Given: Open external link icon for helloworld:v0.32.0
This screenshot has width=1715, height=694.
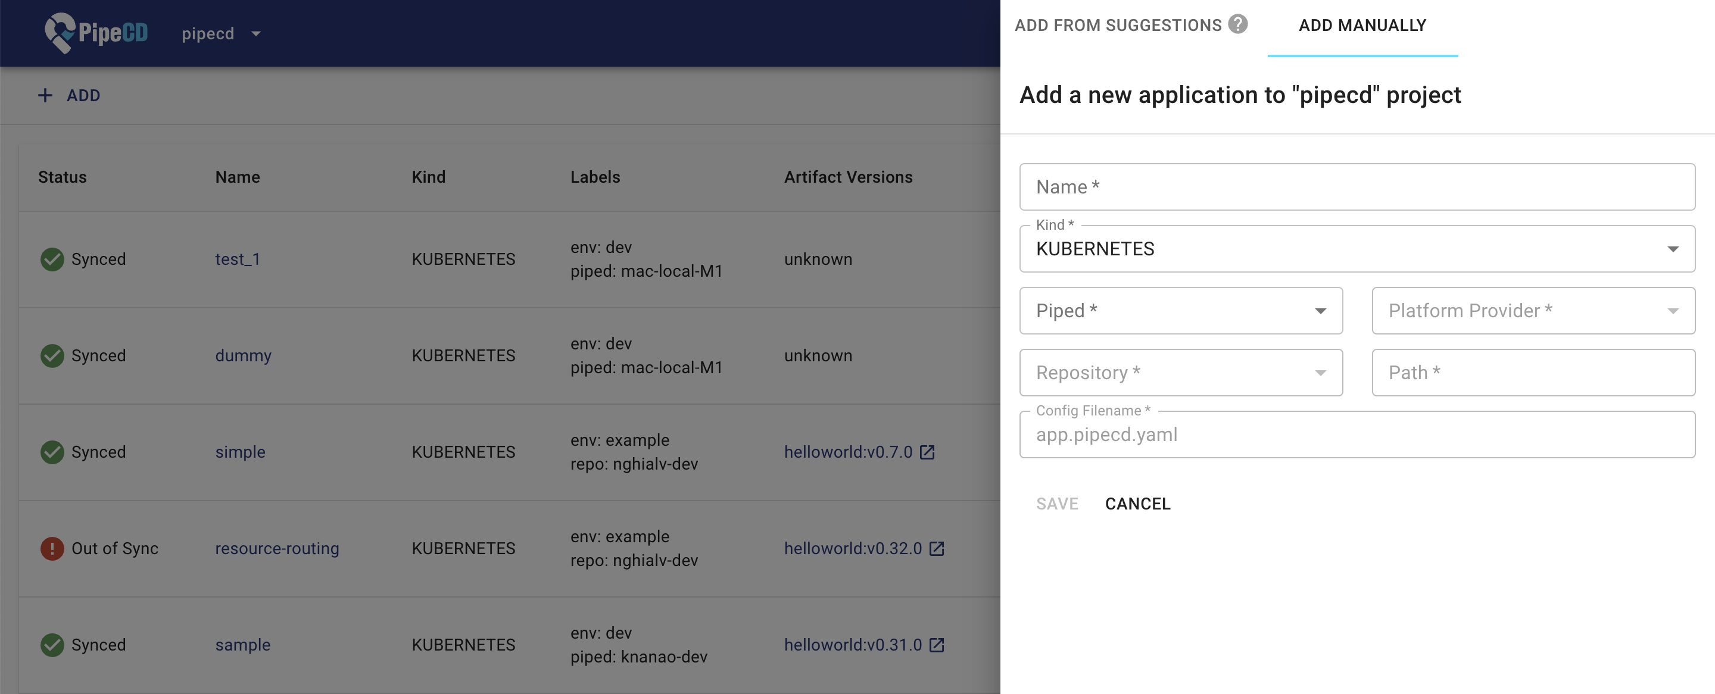Looking at the screenshot, I should (x=937, y=549).
